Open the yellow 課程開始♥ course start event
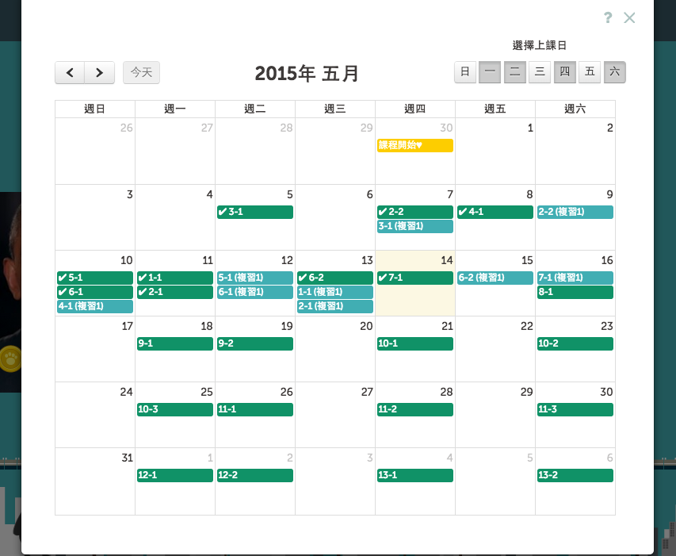This screenshot has width=676, height=556. coord(414,146)
